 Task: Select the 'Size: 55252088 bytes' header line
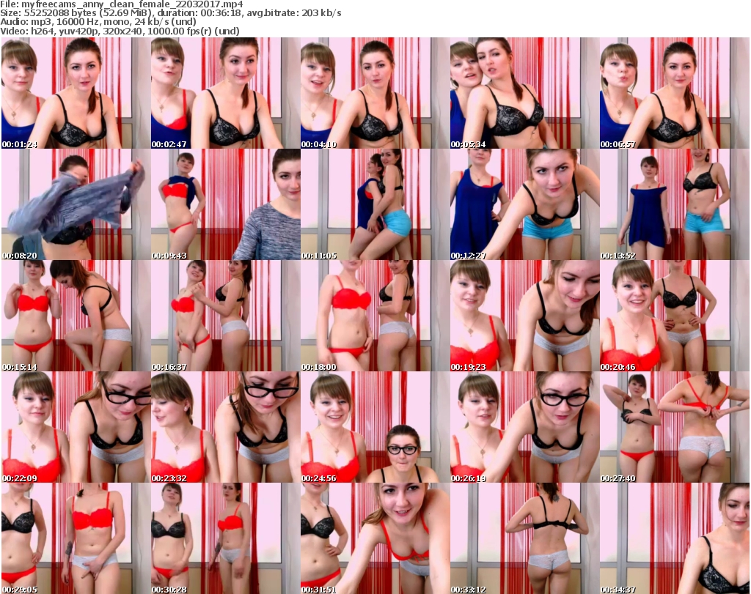tap(171, 13)
